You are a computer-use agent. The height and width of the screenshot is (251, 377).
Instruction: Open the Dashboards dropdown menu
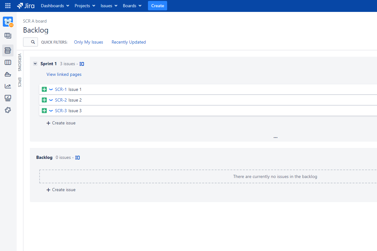(55, 6)
